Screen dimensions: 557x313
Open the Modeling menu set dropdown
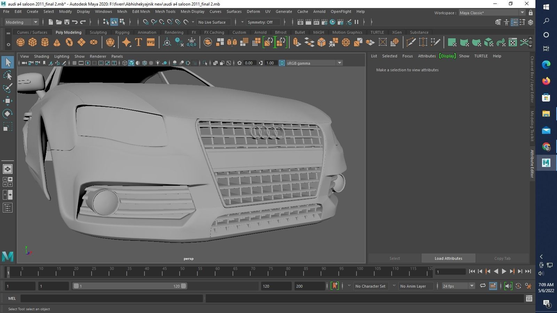22,22
